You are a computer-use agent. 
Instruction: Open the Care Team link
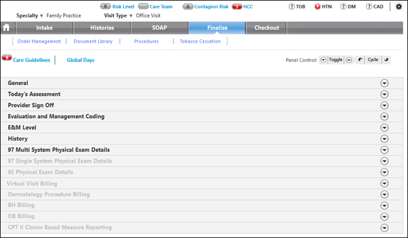161,6
